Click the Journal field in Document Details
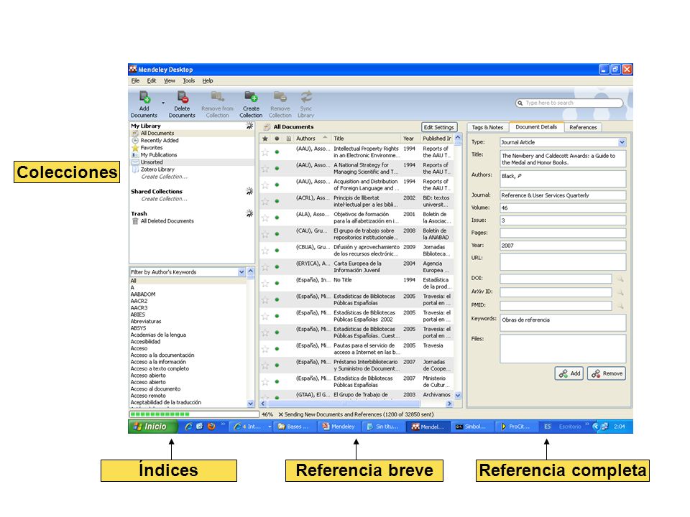Screen dimensions: 690x517 [x=563, y=195]
